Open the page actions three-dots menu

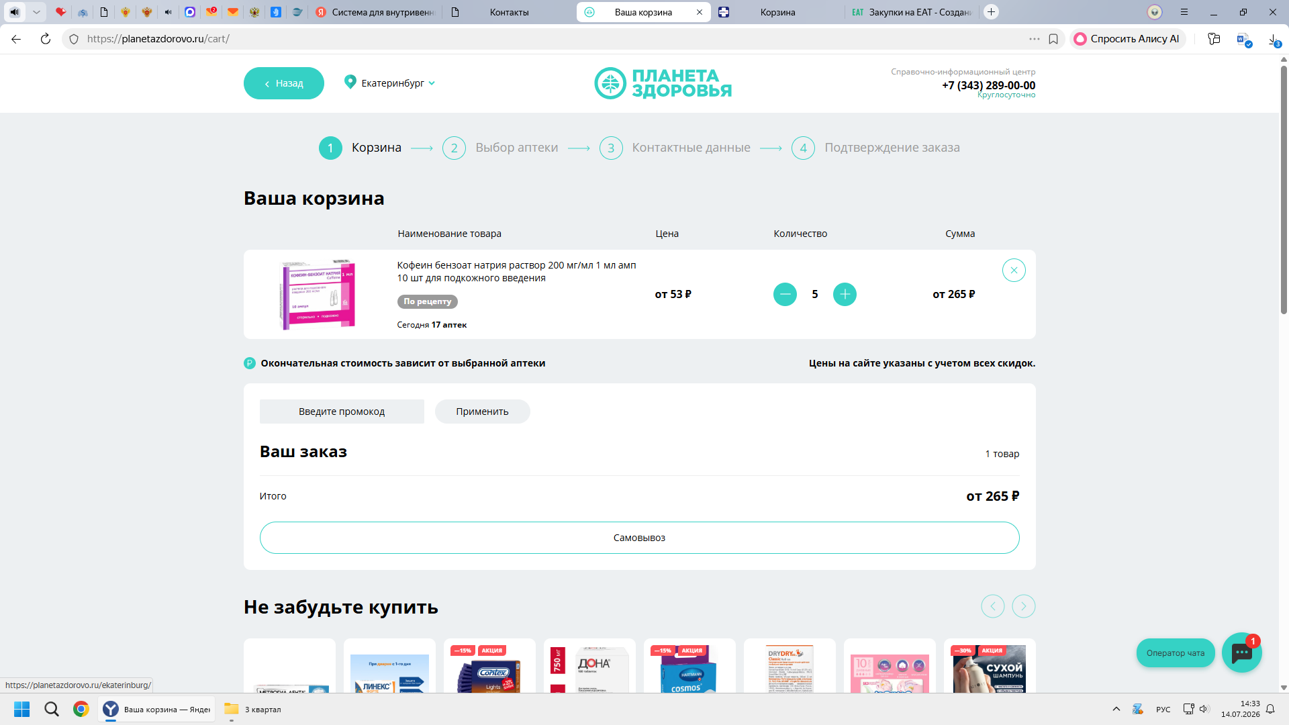pos(1035,39)
